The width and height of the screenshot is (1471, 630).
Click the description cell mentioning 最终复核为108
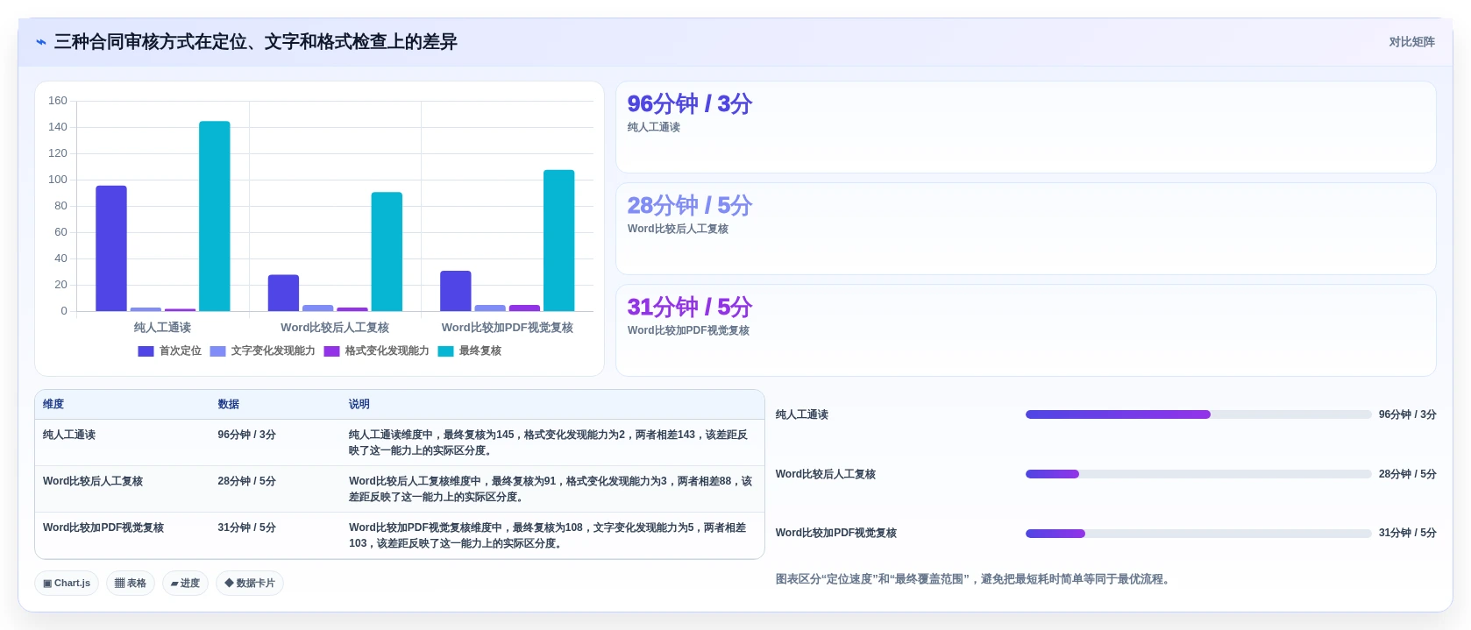pos(552,535)
